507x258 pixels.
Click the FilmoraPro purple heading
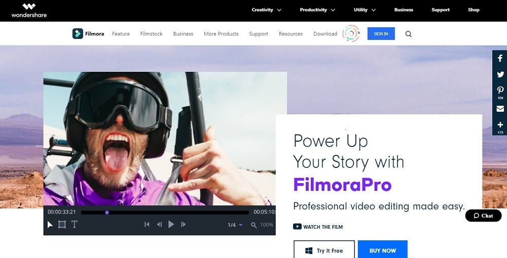pos(342,185)
